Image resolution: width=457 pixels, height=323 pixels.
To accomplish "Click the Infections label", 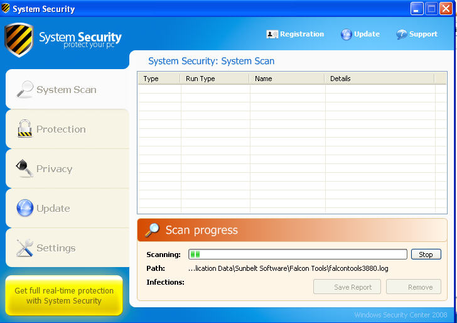I will coord(165,282).
